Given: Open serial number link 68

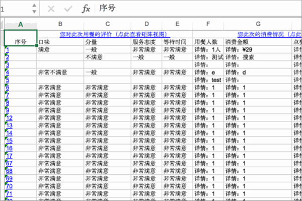Looking at the screenshot, I should click(9, 171).
